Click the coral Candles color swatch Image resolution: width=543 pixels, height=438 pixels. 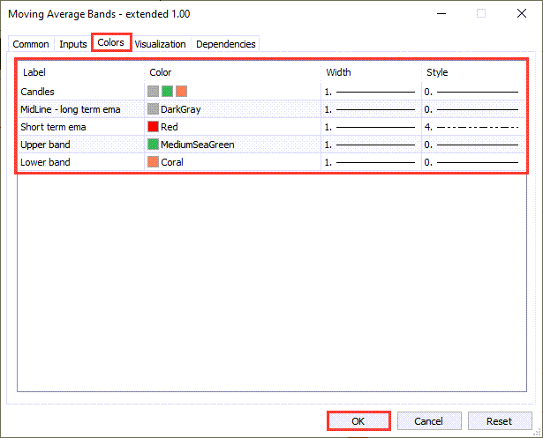pyautogui.click(x=181, y=91)
